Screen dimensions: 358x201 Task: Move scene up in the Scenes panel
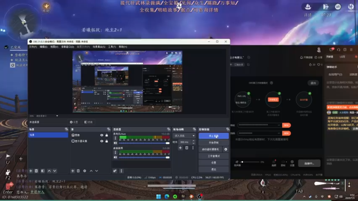[x=49, y=171]
